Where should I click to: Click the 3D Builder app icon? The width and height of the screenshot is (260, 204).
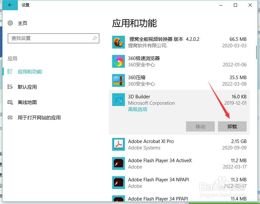(x=119, y=100)
